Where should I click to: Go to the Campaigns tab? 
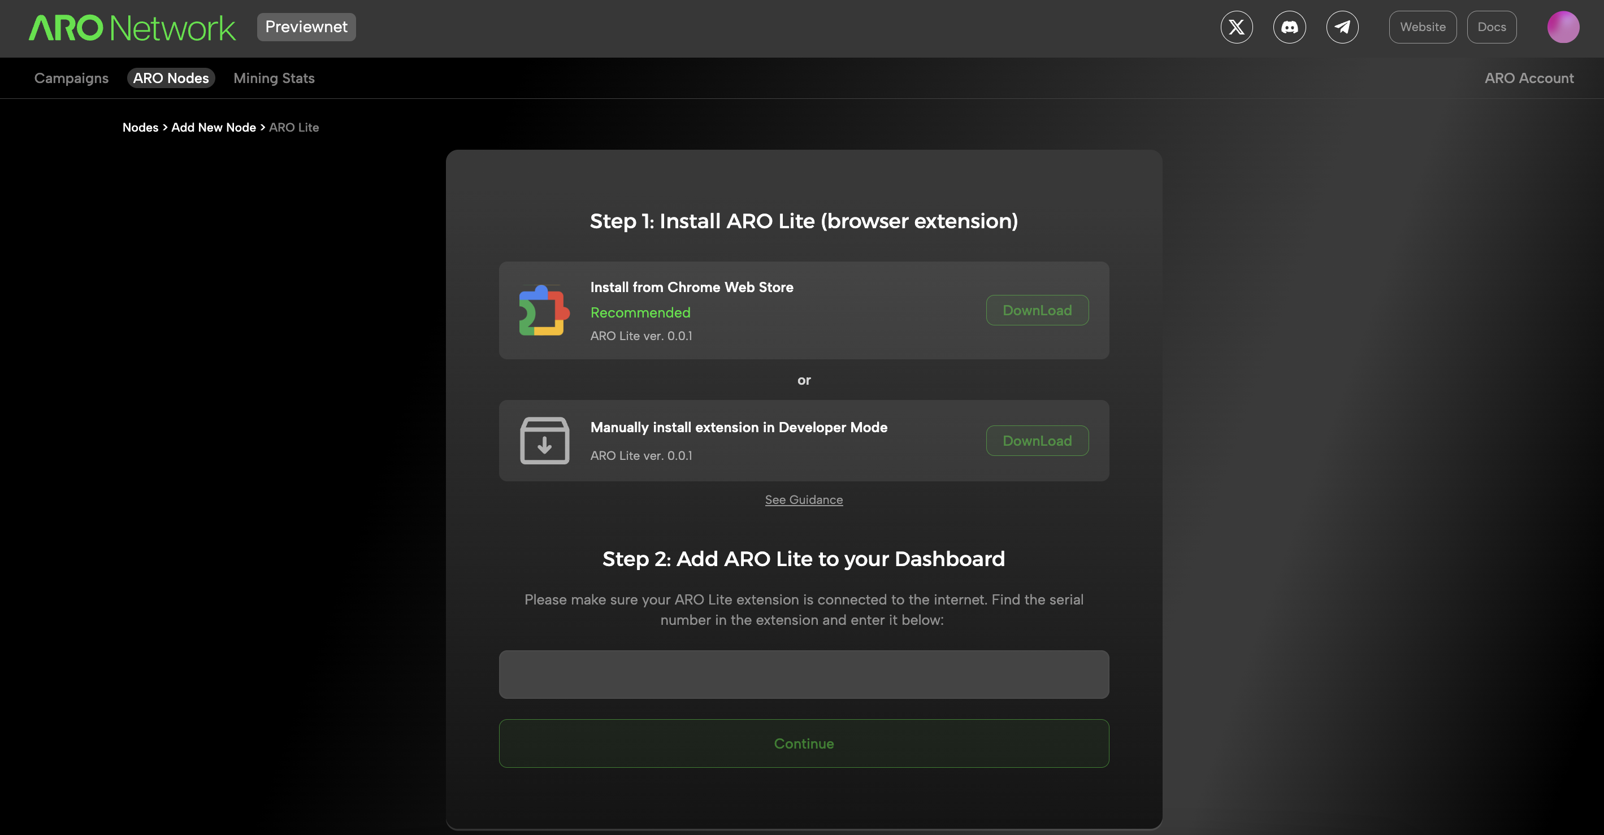[71, 79]
